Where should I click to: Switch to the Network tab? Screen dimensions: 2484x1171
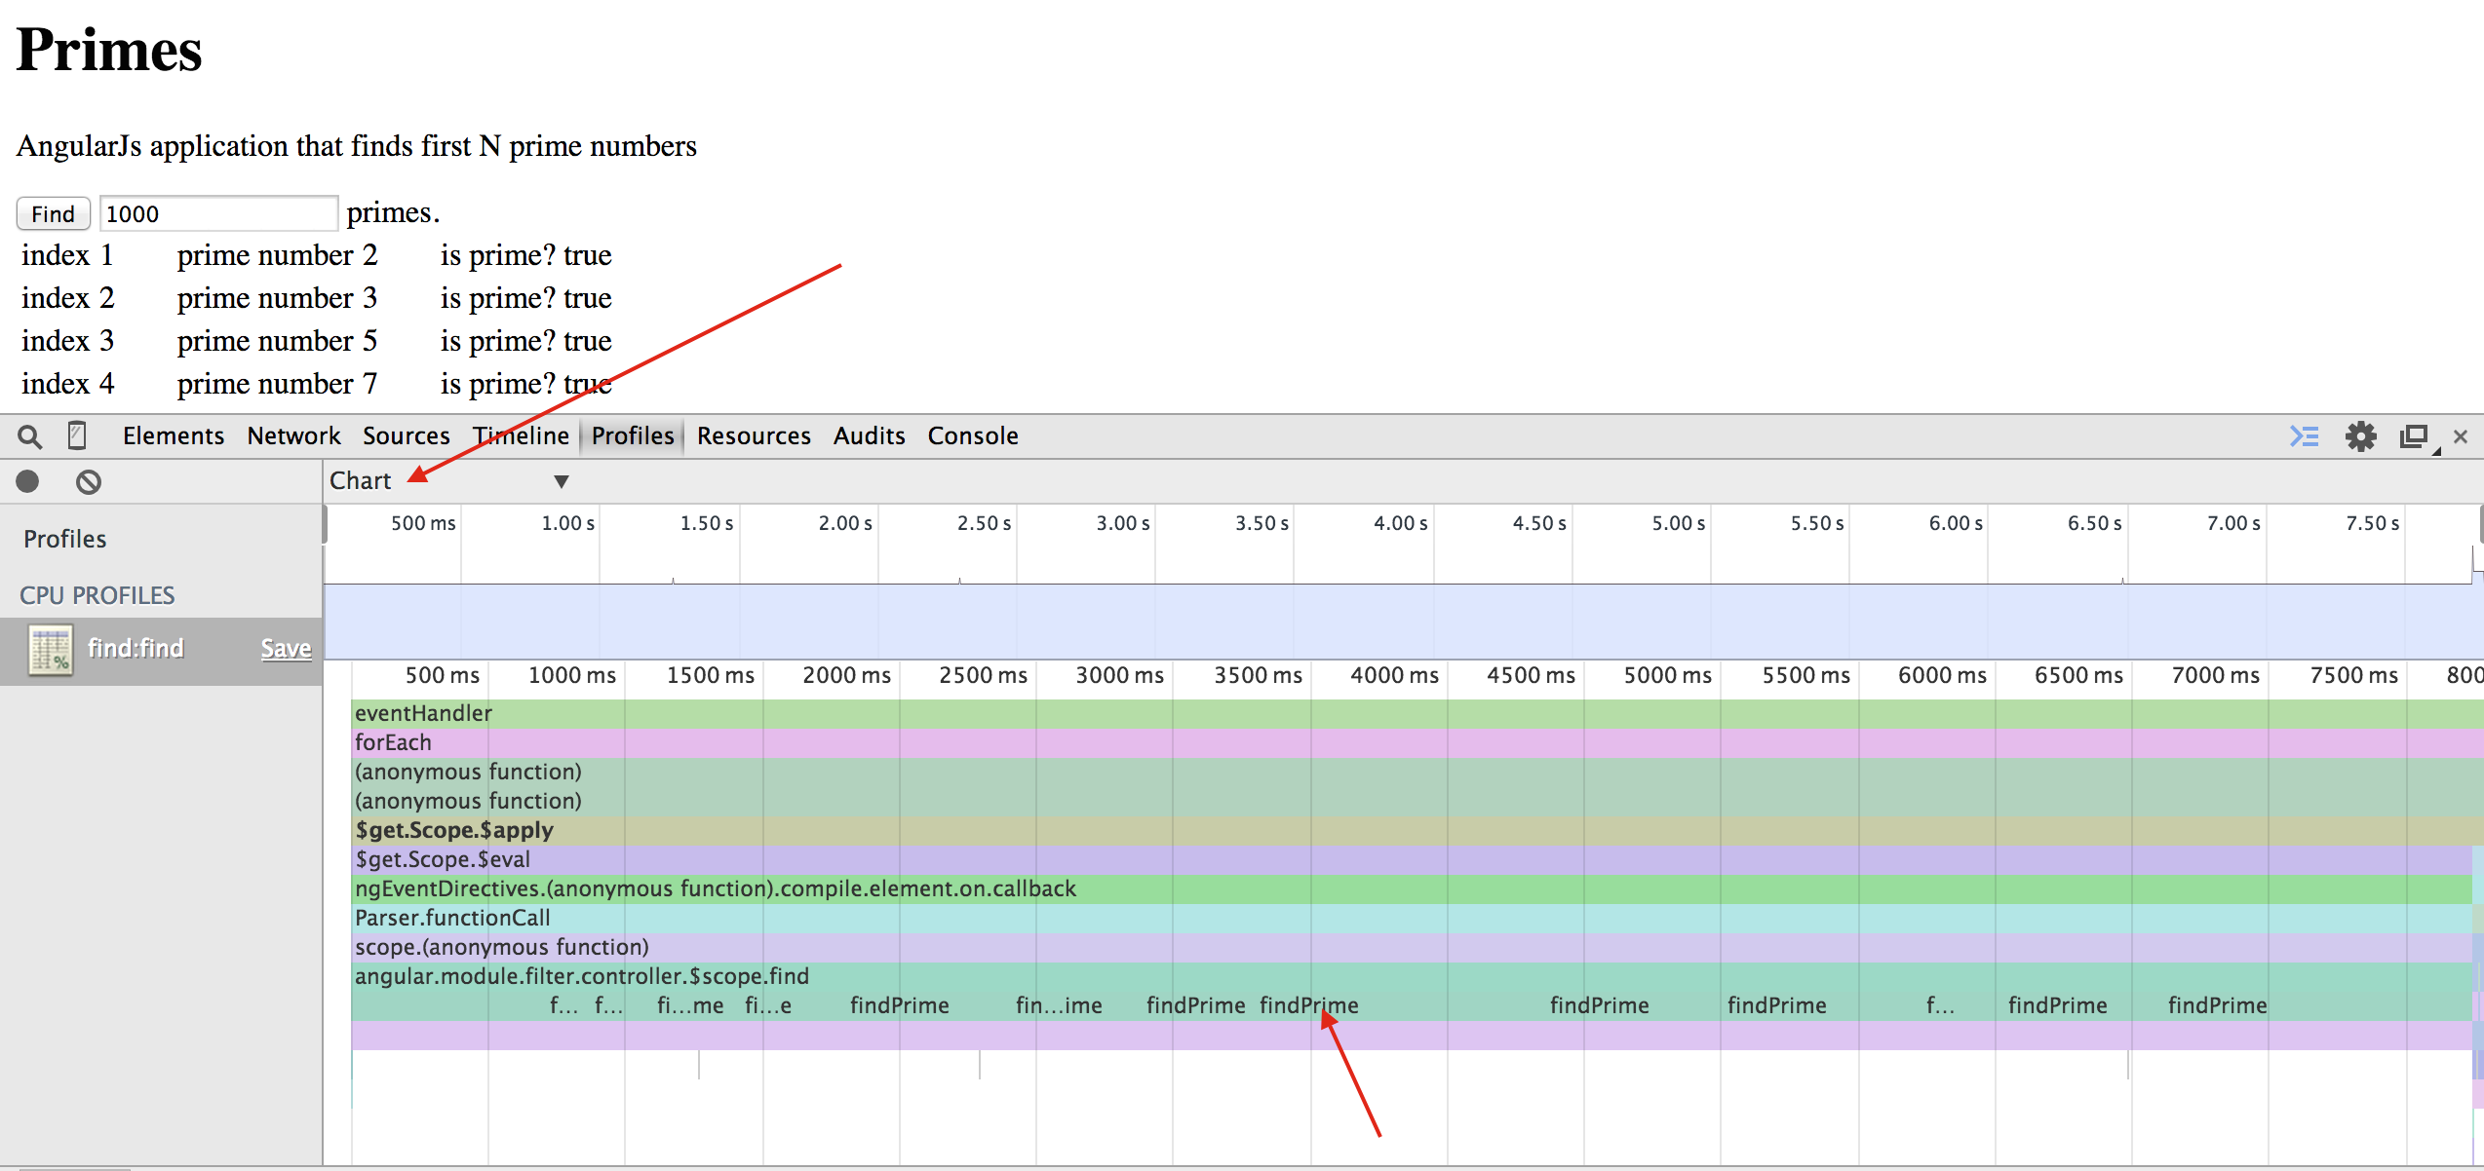(x=292, y=435)
